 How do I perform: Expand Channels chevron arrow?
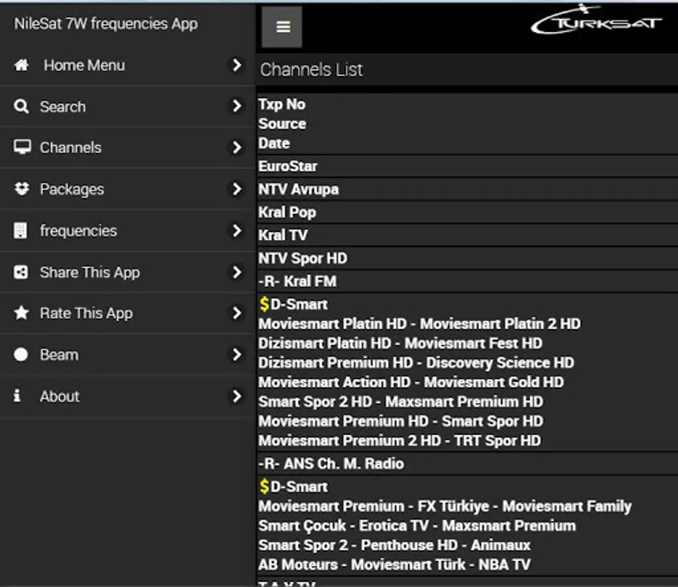(237, 147)
